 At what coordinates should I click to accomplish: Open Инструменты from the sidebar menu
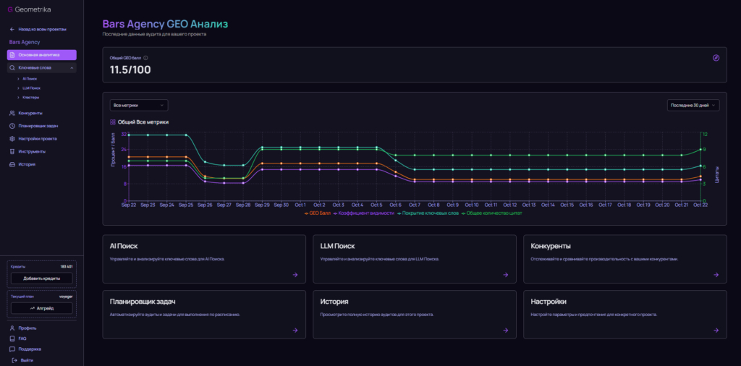32,151
